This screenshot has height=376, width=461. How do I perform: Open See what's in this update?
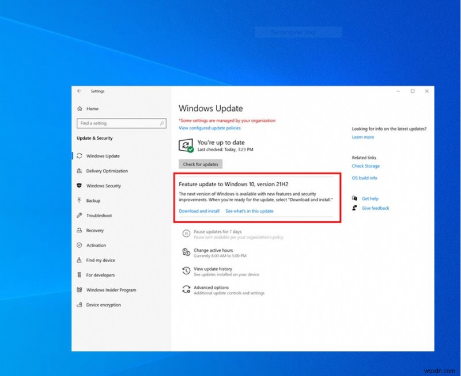point(250,212)
